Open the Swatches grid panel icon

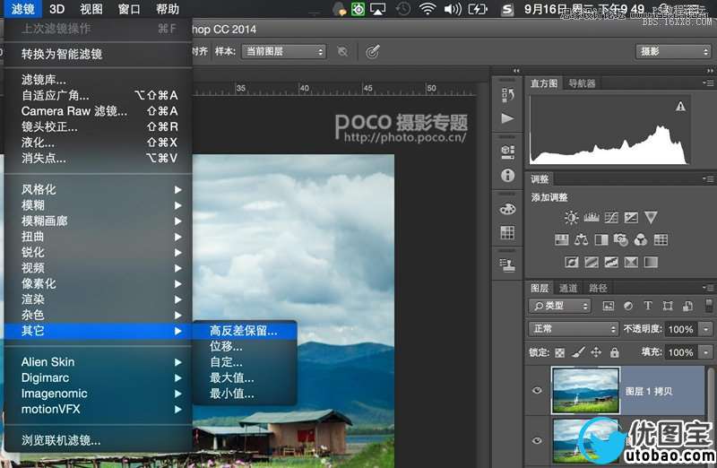point(507,232)
